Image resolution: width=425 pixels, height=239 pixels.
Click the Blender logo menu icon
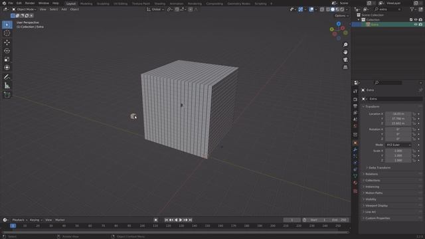(4, 3)
